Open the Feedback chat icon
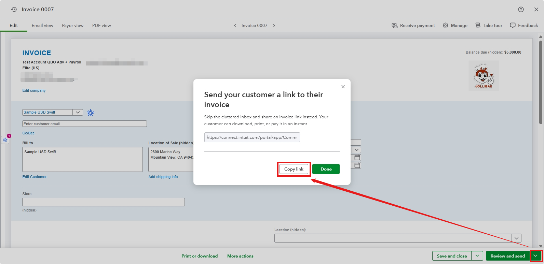This screenshot has height=264, width=544. [513, 26]
